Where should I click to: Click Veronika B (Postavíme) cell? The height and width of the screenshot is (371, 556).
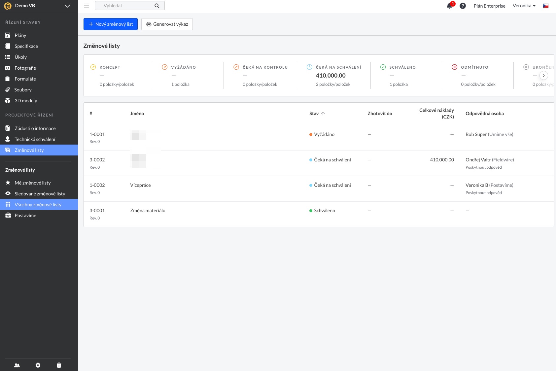click(489, 185)
